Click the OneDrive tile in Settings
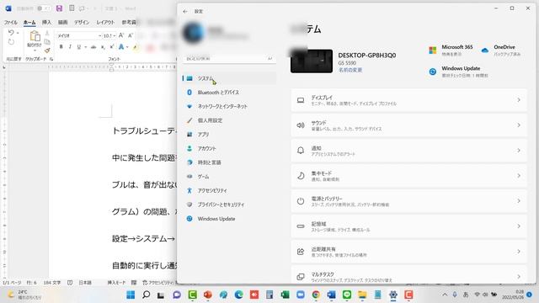The height and width of the screenshot is (303, 539). click(501, 50)
